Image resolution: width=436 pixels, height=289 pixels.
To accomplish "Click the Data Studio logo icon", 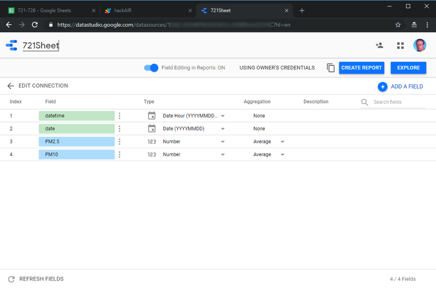I will point(12,45).
